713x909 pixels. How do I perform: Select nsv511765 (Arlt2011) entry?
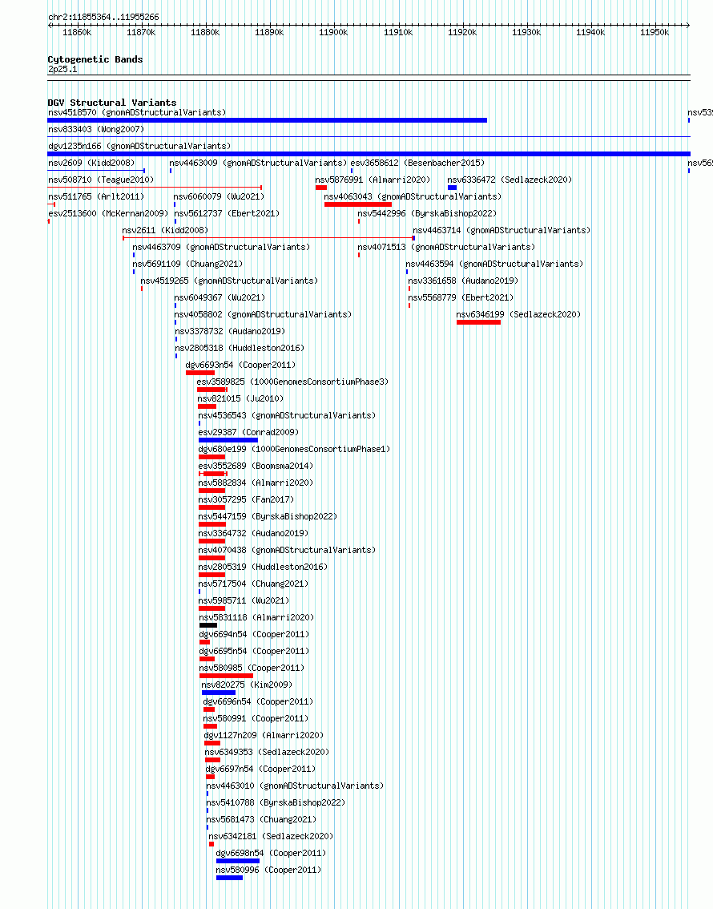(96, 196)
